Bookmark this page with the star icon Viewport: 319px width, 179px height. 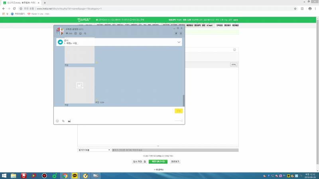[x=295, y=8]
